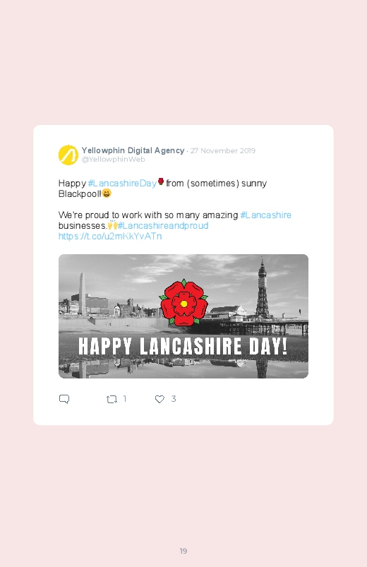Open the Happy Lancashire Day image
Viewport: 367px width, 567px height.
(183, 316)
